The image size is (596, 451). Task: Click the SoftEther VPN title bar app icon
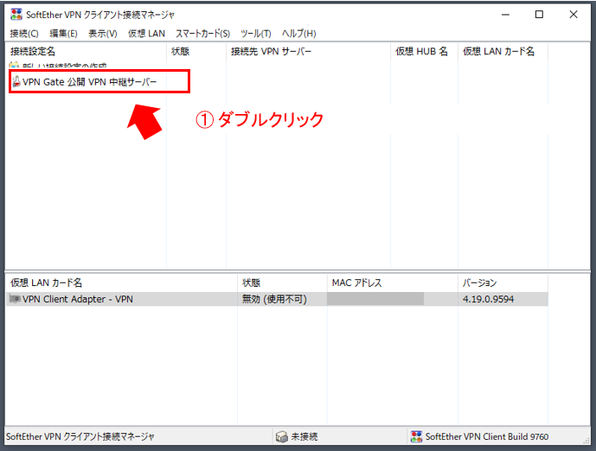(16, 15)
